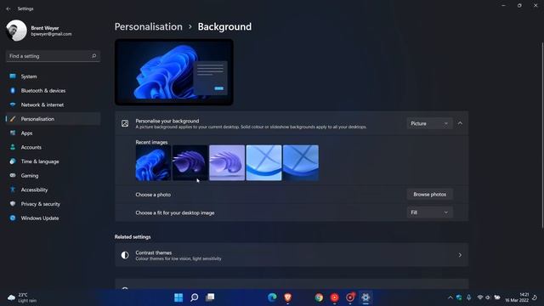This screenshot has height=306, width=544.
Task: Click the Personalisation breadcrumb link
Action: click(148, 26)
